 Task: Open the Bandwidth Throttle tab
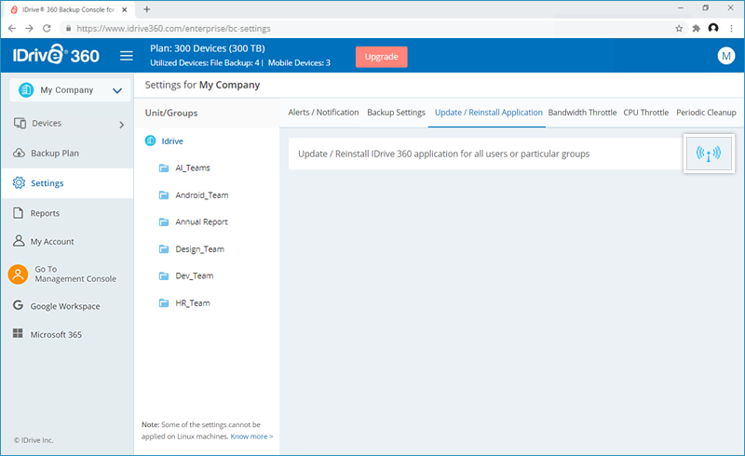point(582,113)
